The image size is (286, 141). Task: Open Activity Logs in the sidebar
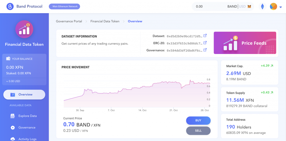[x=27, y=139]
